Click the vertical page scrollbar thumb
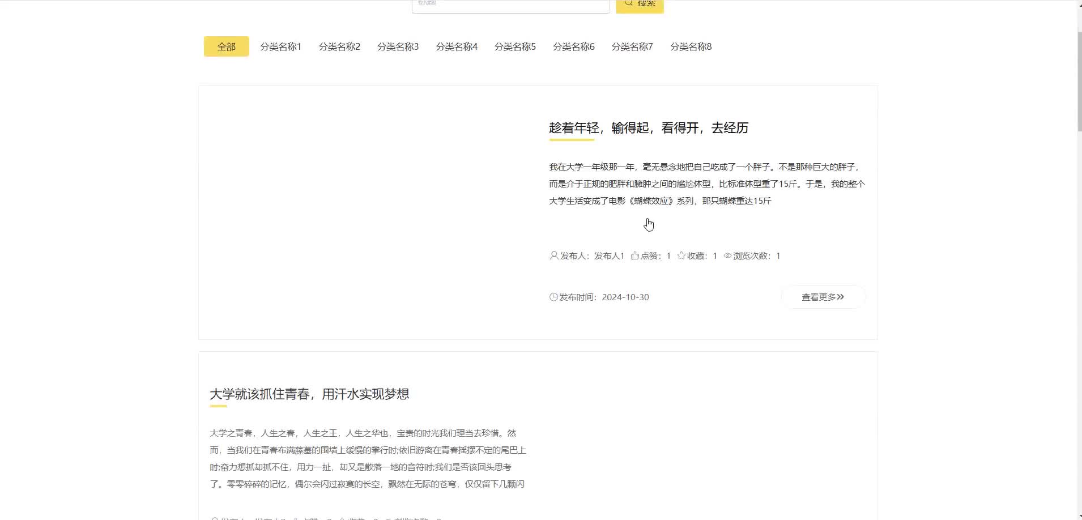Image resolution: width=1082 pixels, height=520 pixels. click(x=1079, y=82)
